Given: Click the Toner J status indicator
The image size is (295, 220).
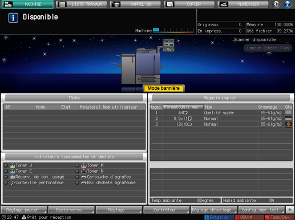Looking at the screenshot, I should pos(6,165).
